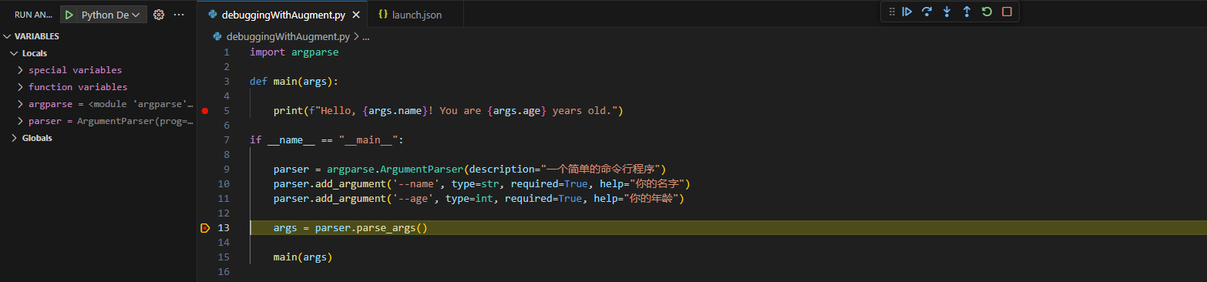
Task: Click the debug toolbar drag handle
Action: pos(892,12)
